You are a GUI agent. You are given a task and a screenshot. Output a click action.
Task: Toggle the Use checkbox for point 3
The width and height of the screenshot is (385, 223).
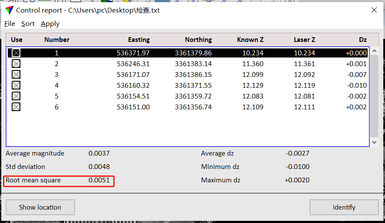16,75
